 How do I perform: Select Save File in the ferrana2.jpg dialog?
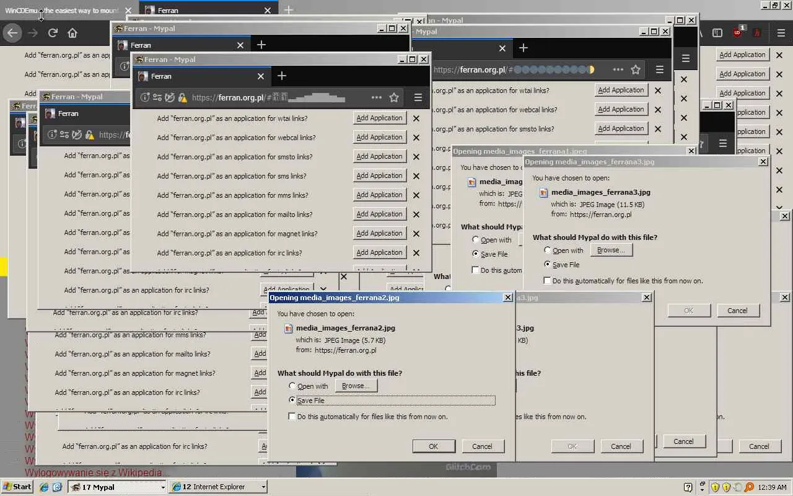(292, 401)
